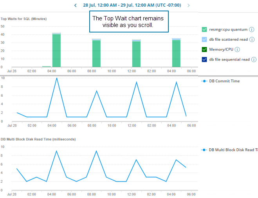Click info icon next to db file scattered read
The width and height of the screenshot is (258, 198).
[252, 40]
